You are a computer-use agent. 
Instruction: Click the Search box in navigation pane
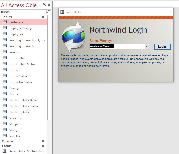[x=23, y=12]
